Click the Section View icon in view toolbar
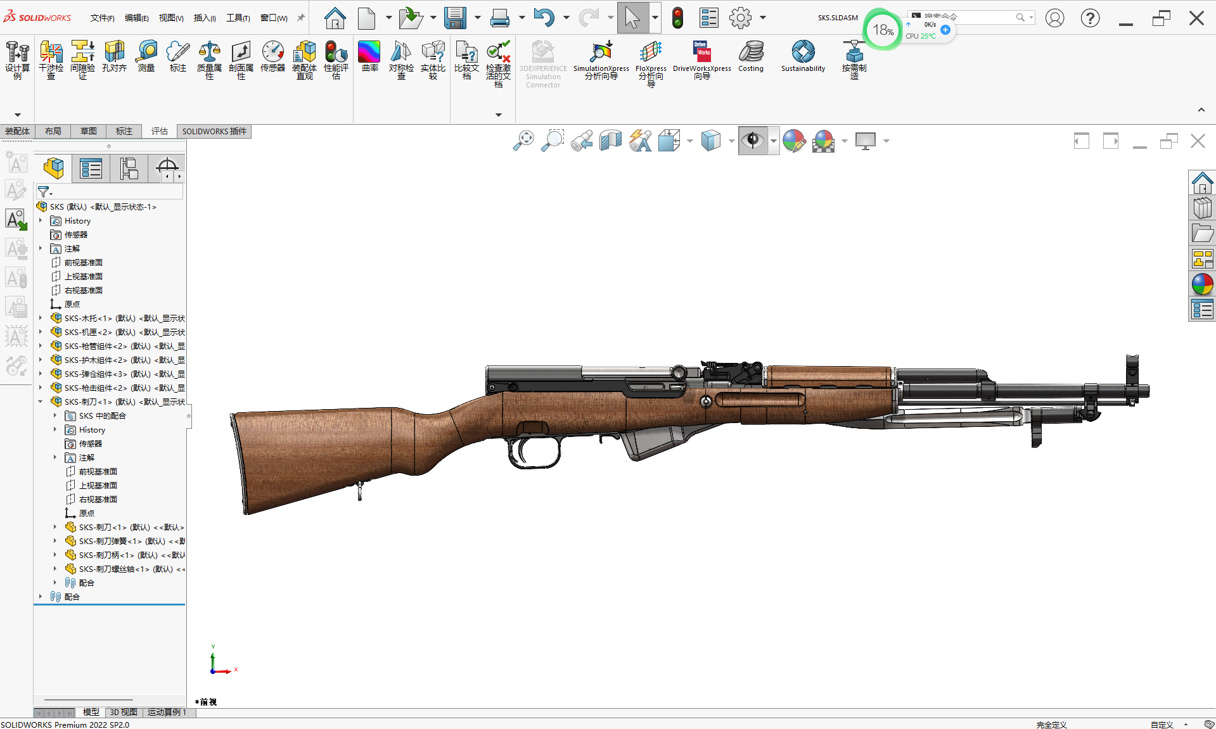 tap(611, 140)
